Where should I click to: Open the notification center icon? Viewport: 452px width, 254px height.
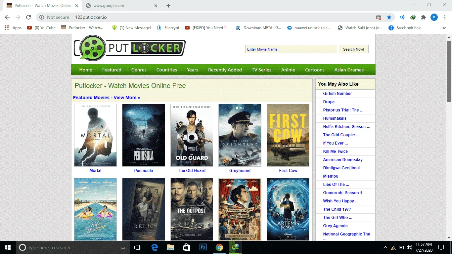(441, 247)
